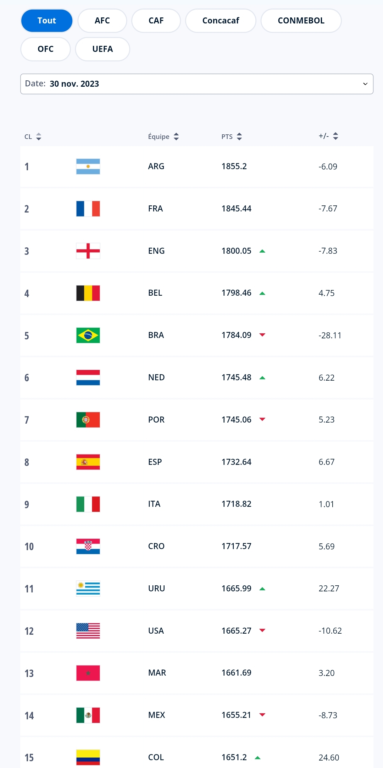Show AFC confederation rankings

click(x=102, y=21)
